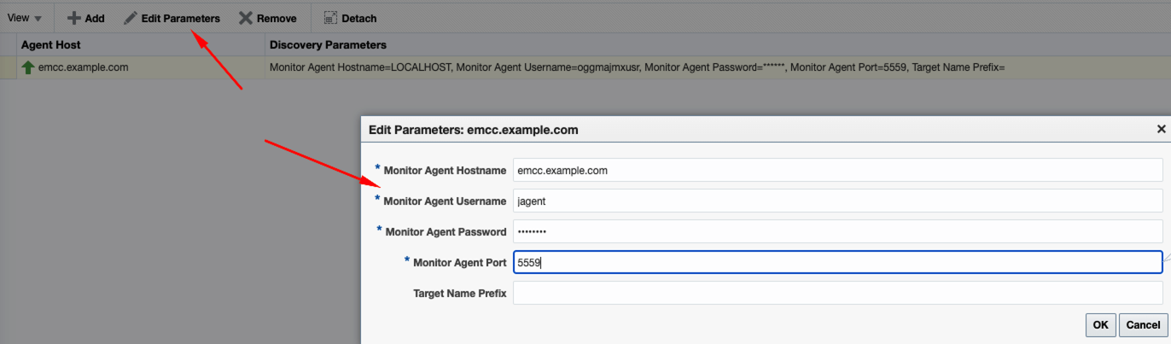Click the Discovery Parameters column header
The height and width of the screenshot is (344, 1171).
click(x=328, y=44)
